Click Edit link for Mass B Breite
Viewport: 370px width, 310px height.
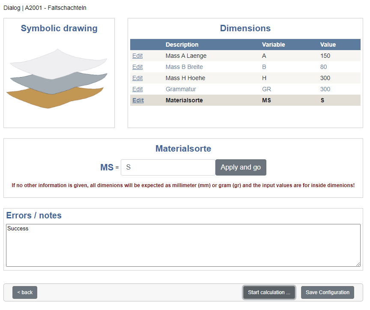coord(137,67)
